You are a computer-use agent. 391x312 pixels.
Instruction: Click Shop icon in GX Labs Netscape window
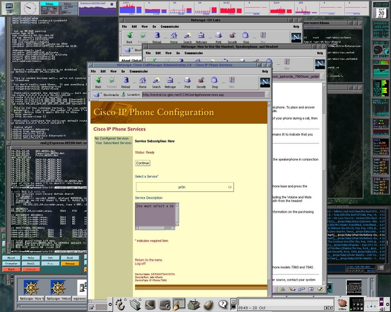tap(246, 38)
